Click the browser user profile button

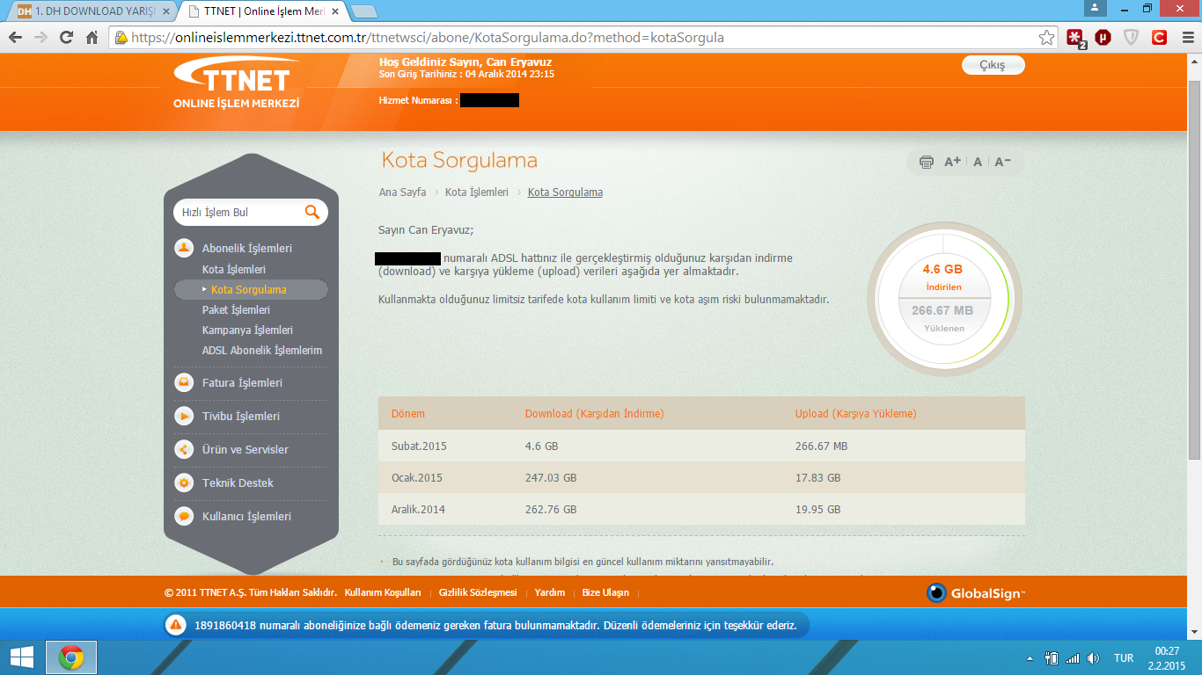tap(1095, 8)
